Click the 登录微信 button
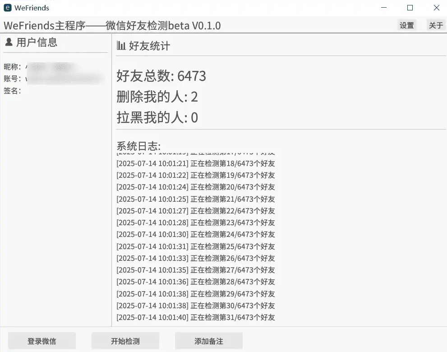 point(42,341)
